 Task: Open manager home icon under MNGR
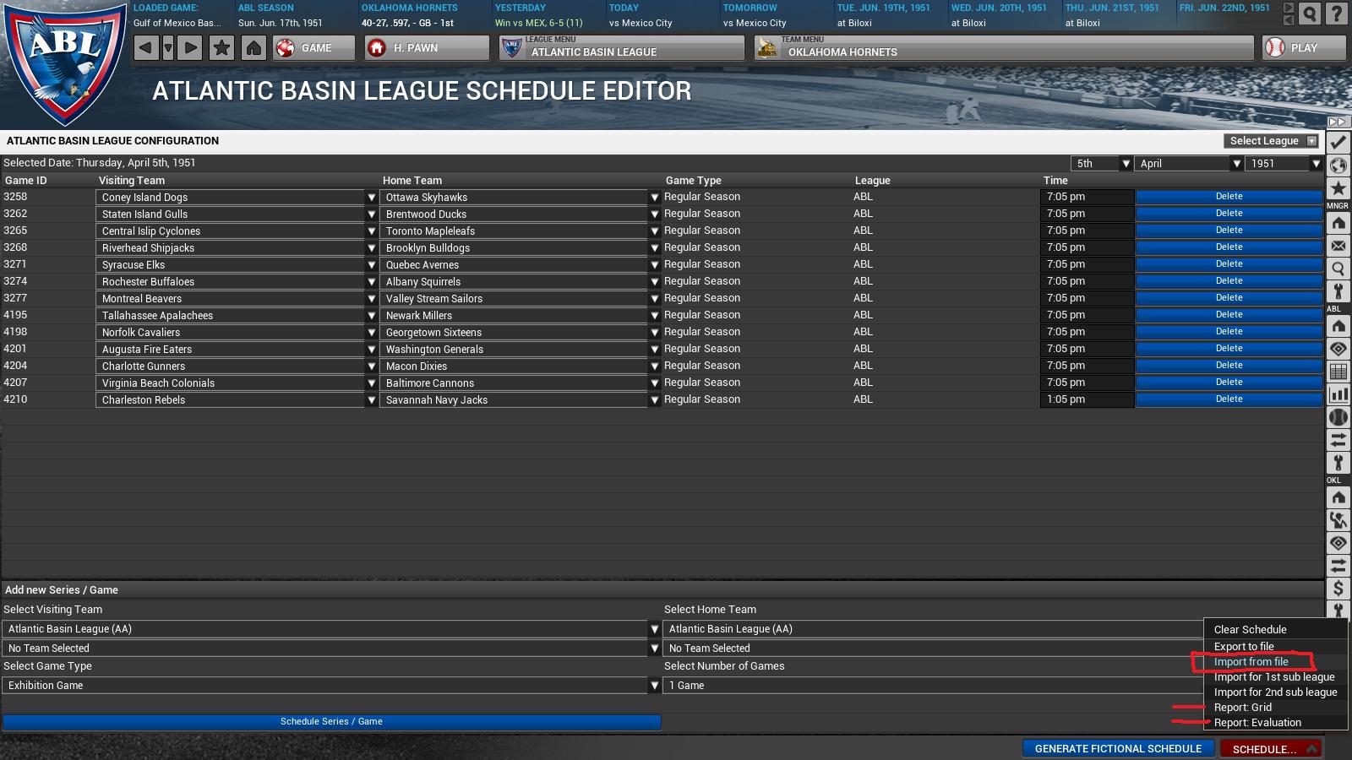[1338, 223]
